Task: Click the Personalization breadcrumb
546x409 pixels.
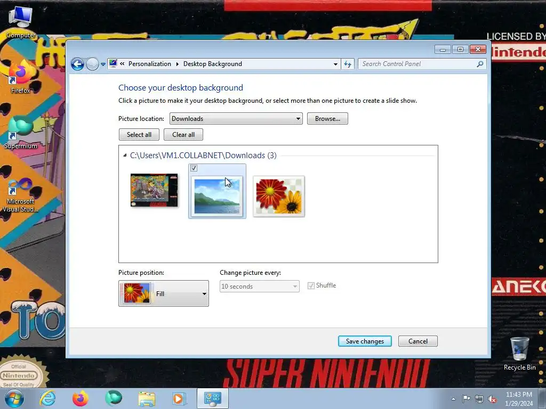Action: (150, 64)
